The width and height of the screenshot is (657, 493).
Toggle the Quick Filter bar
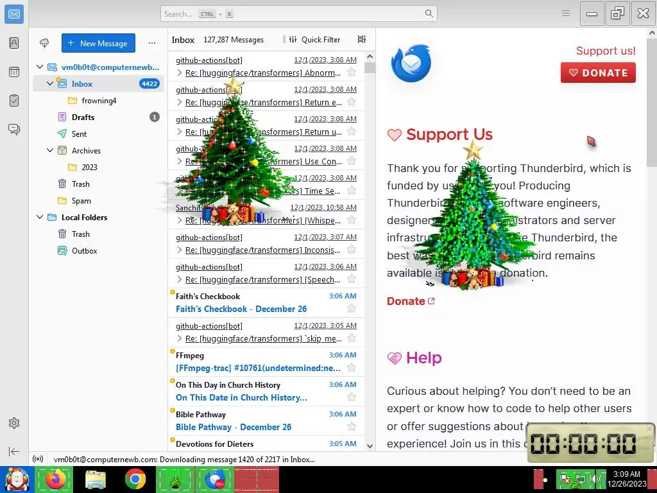(315, 39)
